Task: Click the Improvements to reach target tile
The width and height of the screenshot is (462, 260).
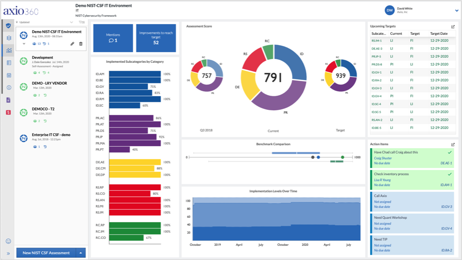Action: coord(156,38)
